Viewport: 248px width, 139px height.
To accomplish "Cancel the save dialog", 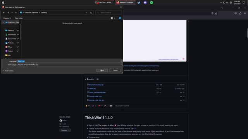I will click(115, 70).
